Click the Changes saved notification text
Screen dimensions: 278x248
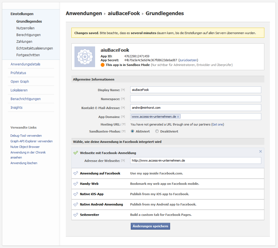[165, 33]
